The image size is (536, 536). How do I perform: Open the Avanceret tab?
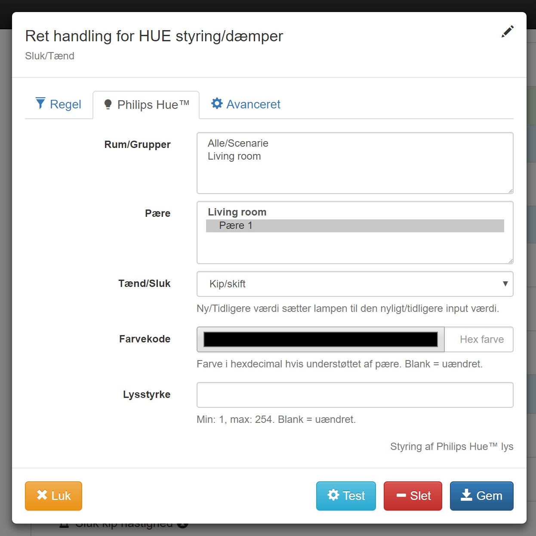click(x=246, y=105)
